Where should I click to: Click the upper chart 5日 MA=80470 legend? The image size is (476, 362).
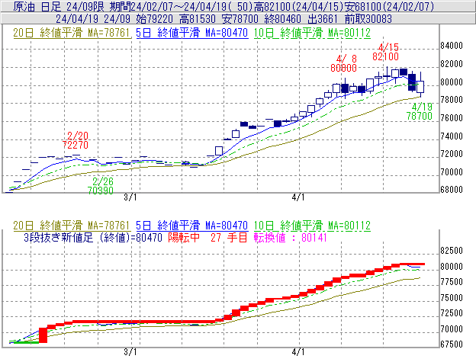coord(192,33)
